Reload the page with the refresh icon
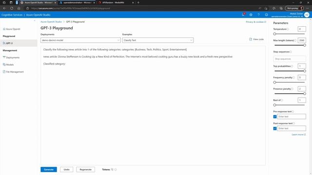This screenshot has width=312, height=175. pyautogui.click(x=12, y=8)
